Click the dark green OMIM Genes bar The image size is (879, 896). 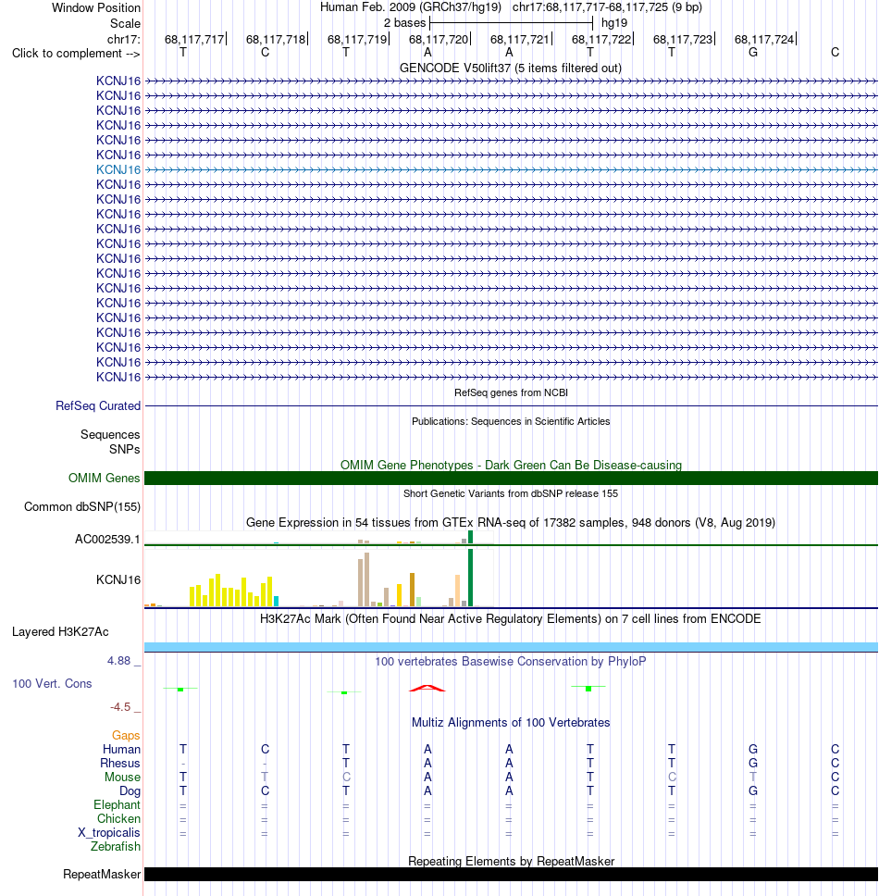tap(511, 478)
